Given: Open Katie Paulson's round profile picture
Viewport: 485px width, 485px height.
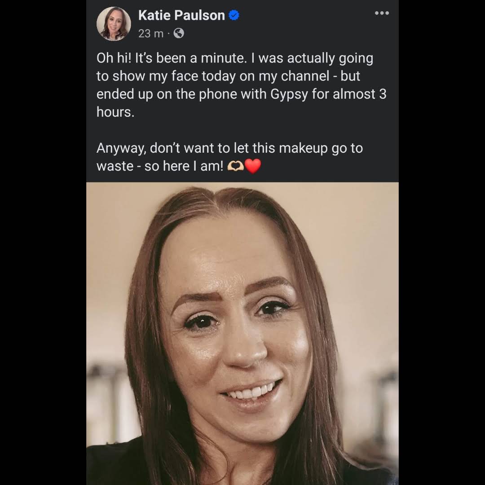Looking at the screenshot, I should tap(114, 24).
